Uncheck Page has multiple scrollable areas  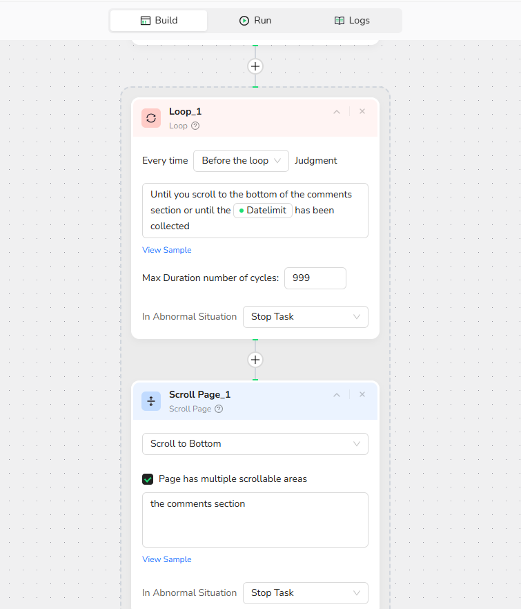(148, 478)
